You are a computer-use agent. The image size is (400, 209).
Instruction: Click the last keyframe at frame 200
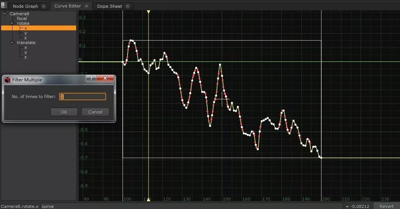click(321, 158)
